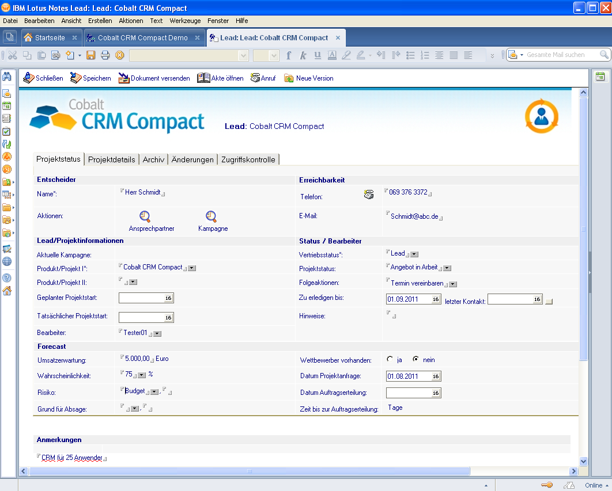Screen dimensions: 612x491
Task: Click the bulleted list toolbar icon
Action: (410, 55)
